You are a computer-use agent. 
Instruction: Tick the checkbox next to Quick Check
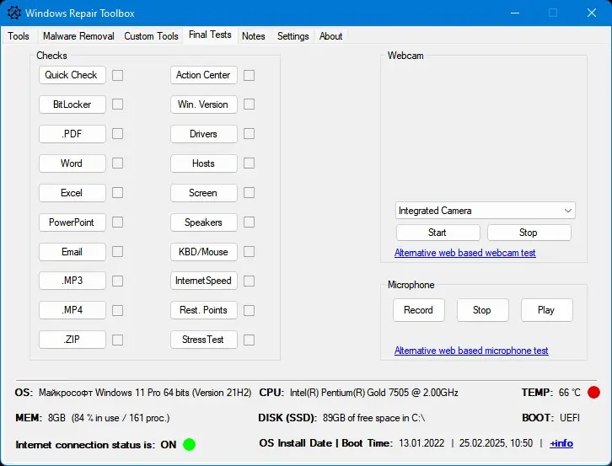[117, 75]
